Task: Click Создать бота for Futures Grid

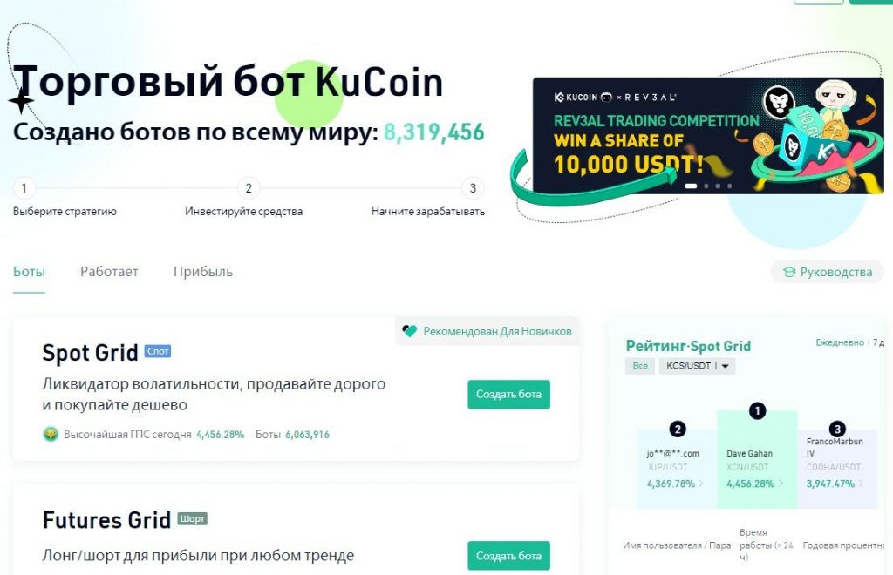Action: (x=508, y=556)
